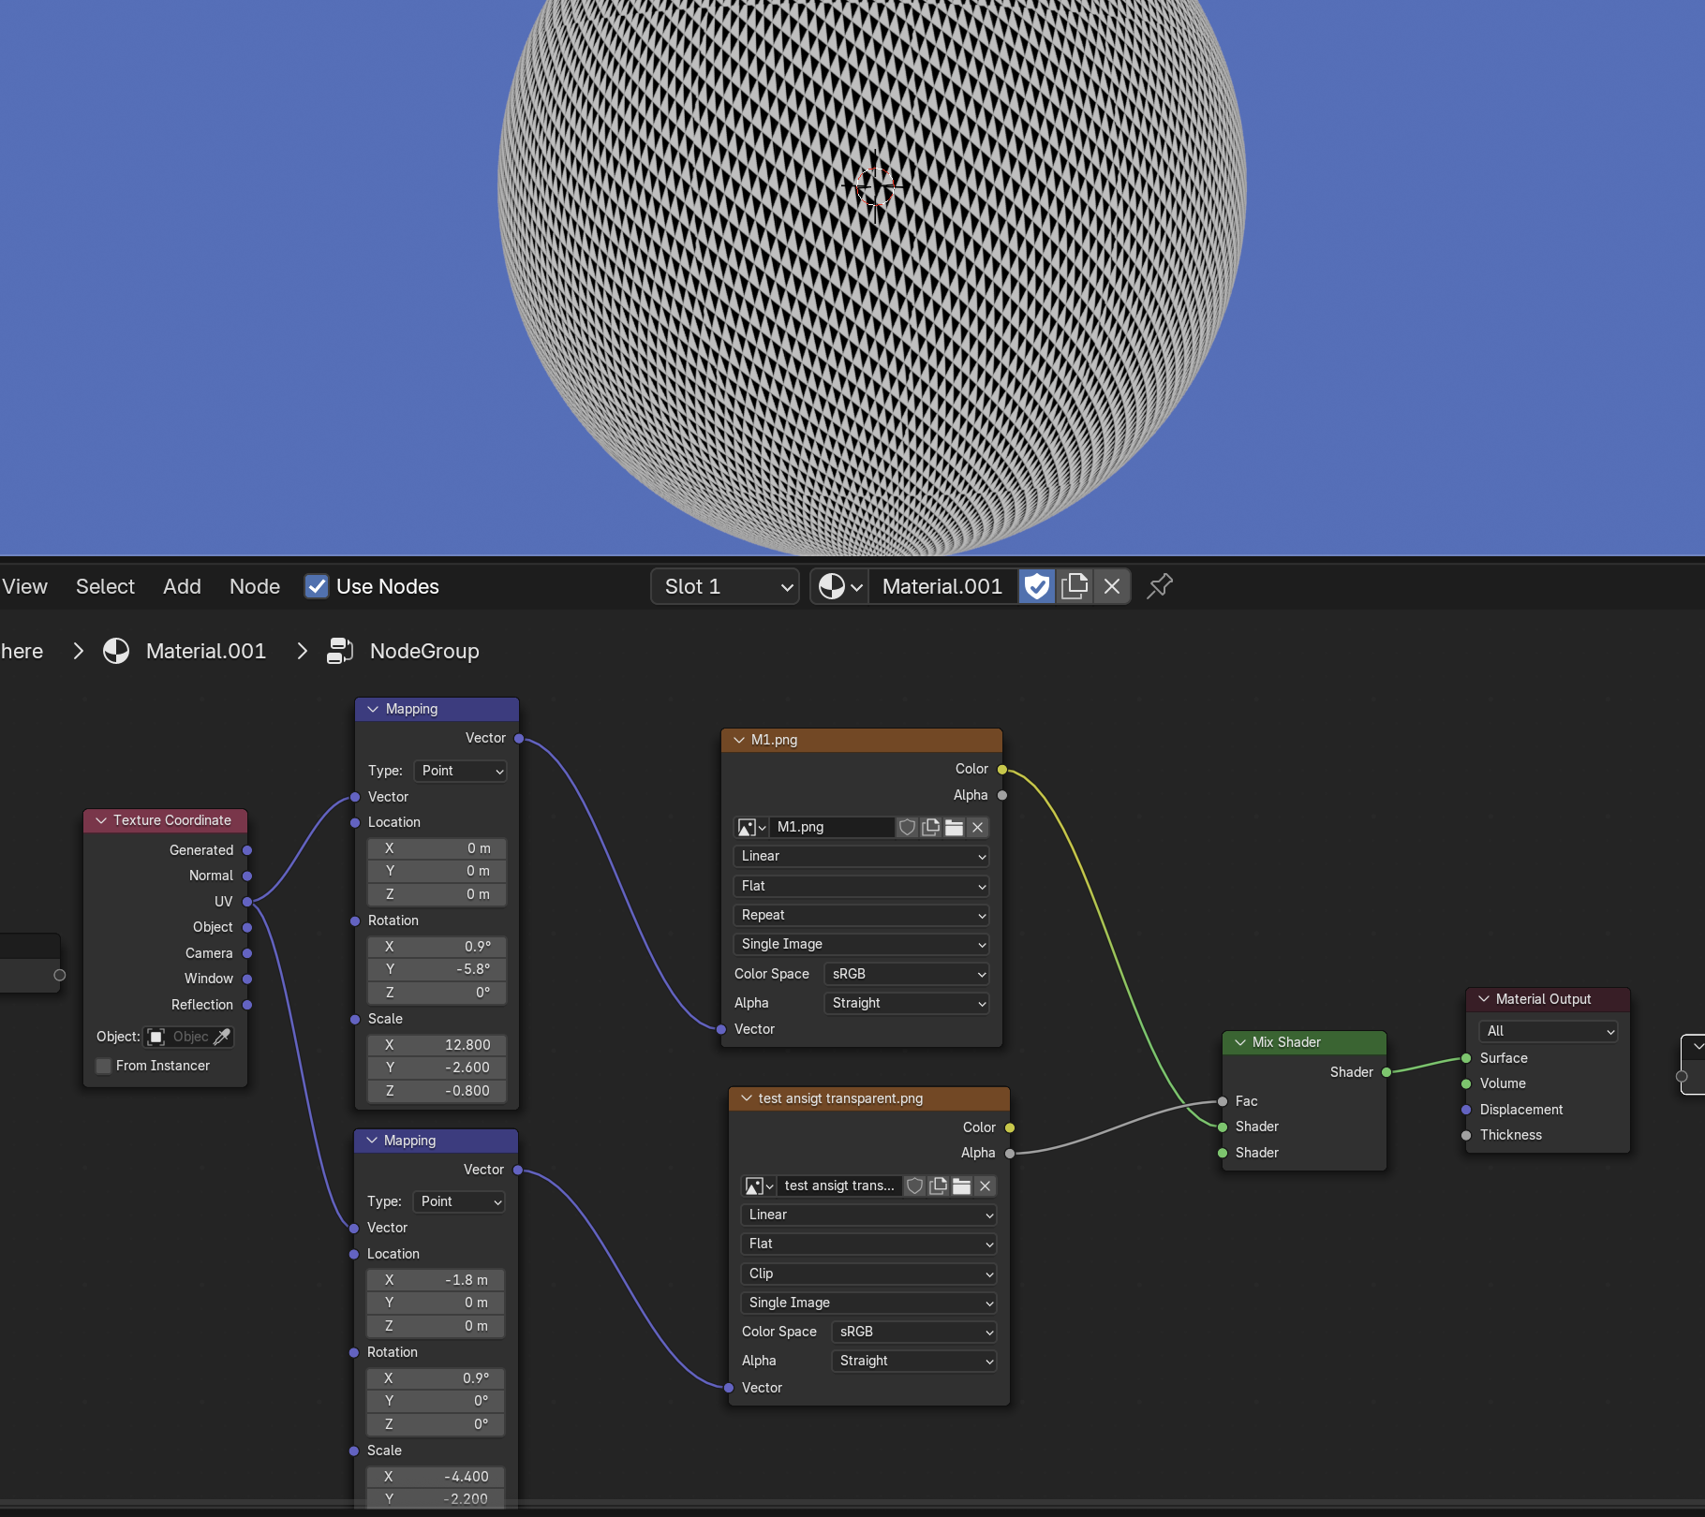The image size is (1705, 1517).
Task: Open the Repeat extension dropdown in M1.png
Action: [x=860, y=915]
